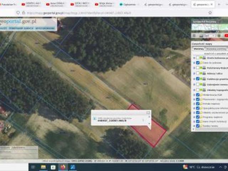Click the yellow icon beside Rzeźba terenu layer
The image size is (228, 171).
coord(201,126)
